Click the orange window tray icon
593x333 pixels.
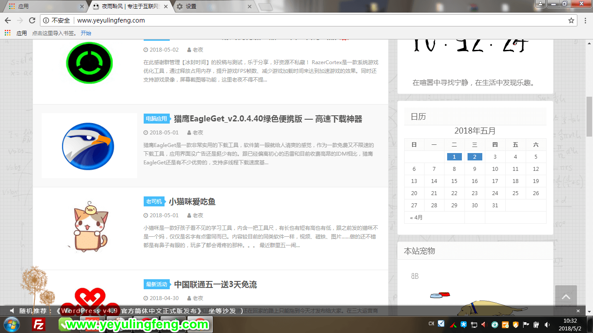click(505, 324)
